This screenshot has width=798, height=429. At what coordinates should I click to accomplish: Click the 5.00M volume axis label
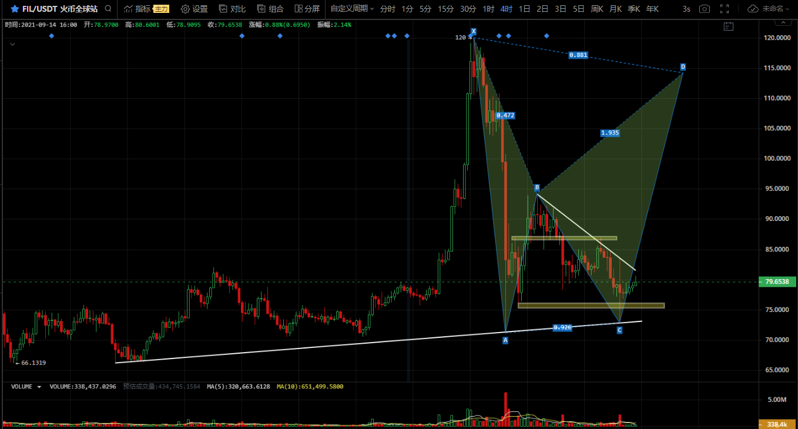coord(777,400)
